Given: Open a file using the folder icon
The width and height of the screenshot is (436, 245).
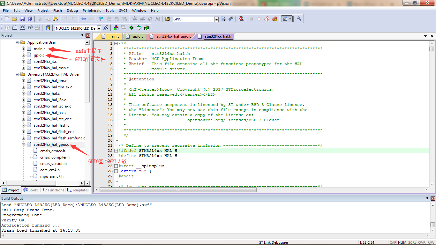Looking at the screenshot, I should pos(15,19).
